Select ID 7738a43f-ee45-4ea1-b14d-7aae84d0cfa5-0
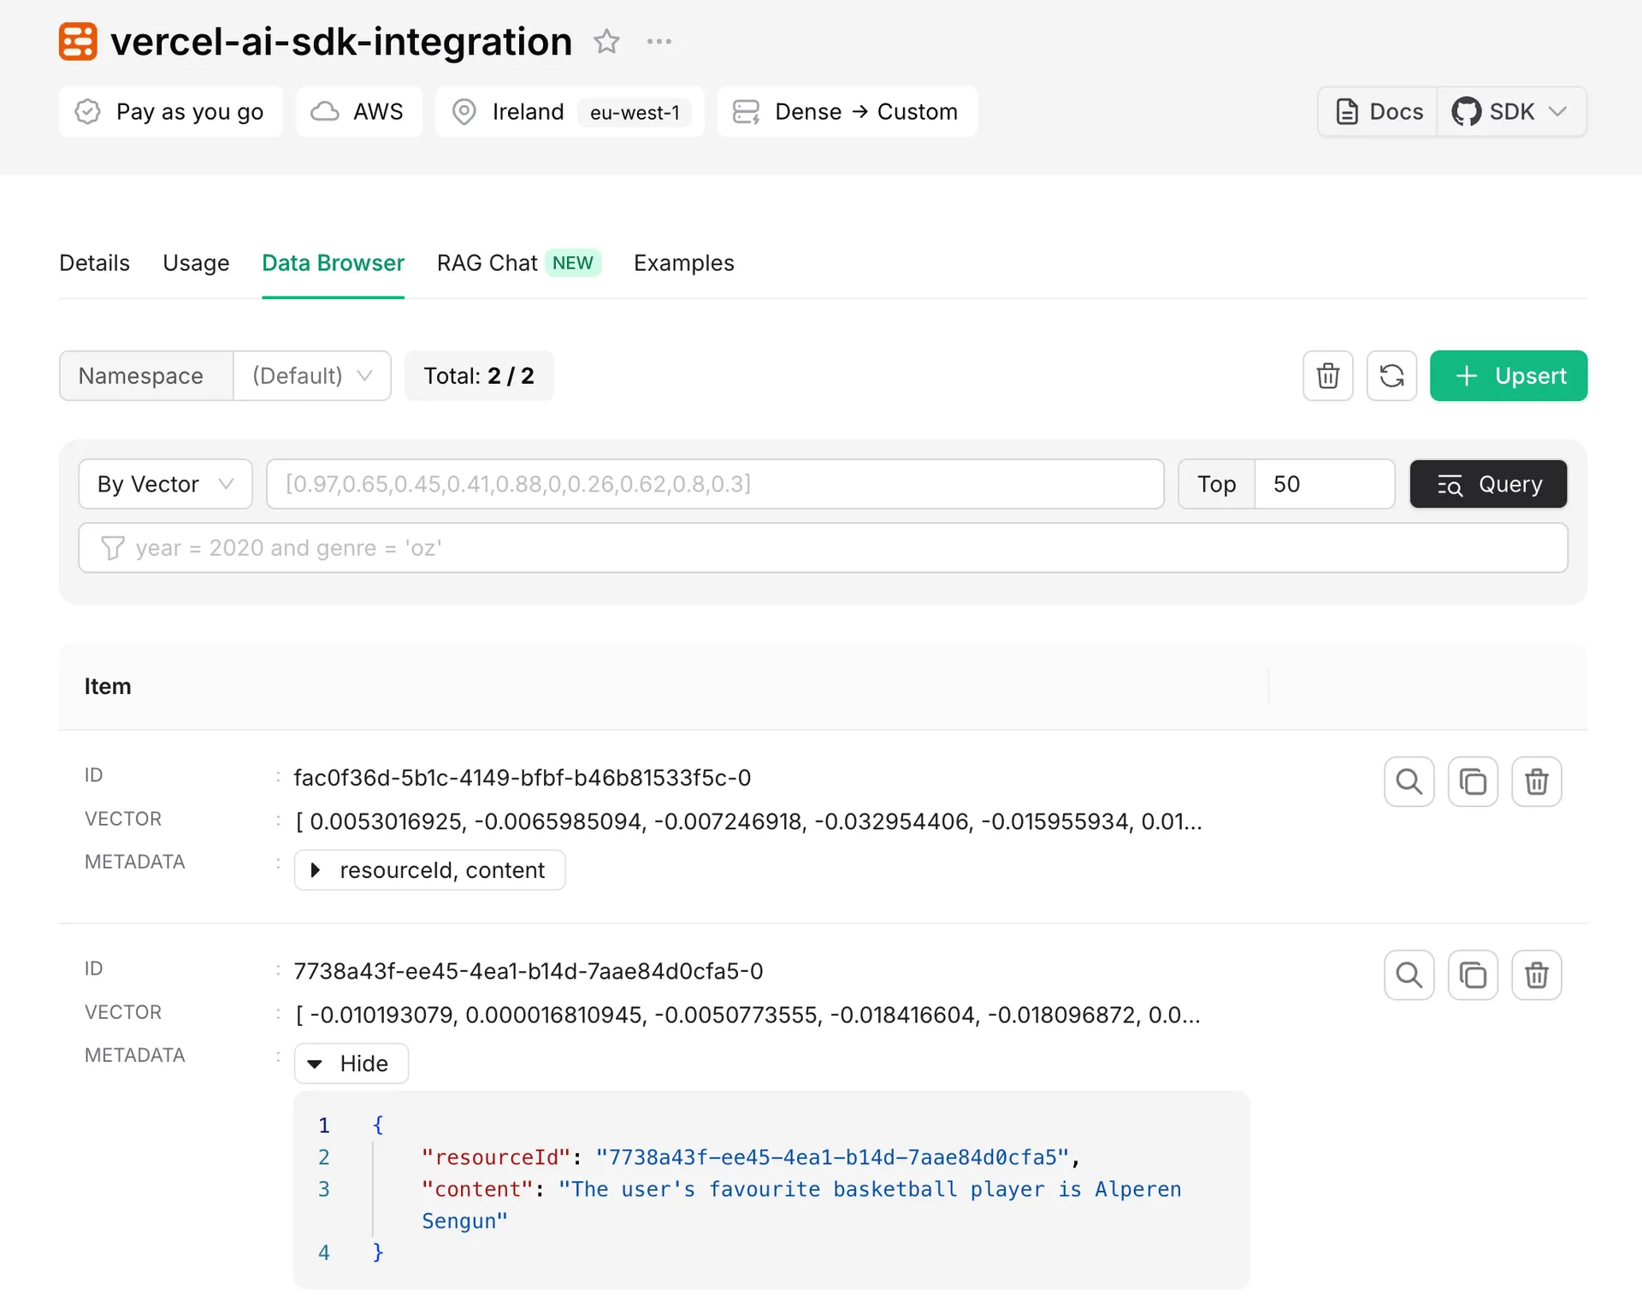 click(x=529, y=971)
